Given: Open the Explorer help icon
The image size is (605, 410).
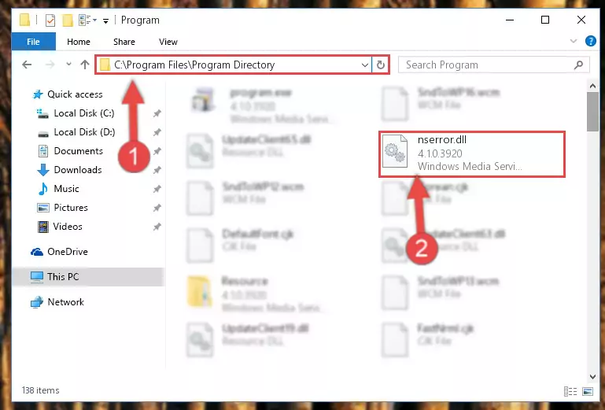Looking at the screenshot, I should click(x=590, y=41).
